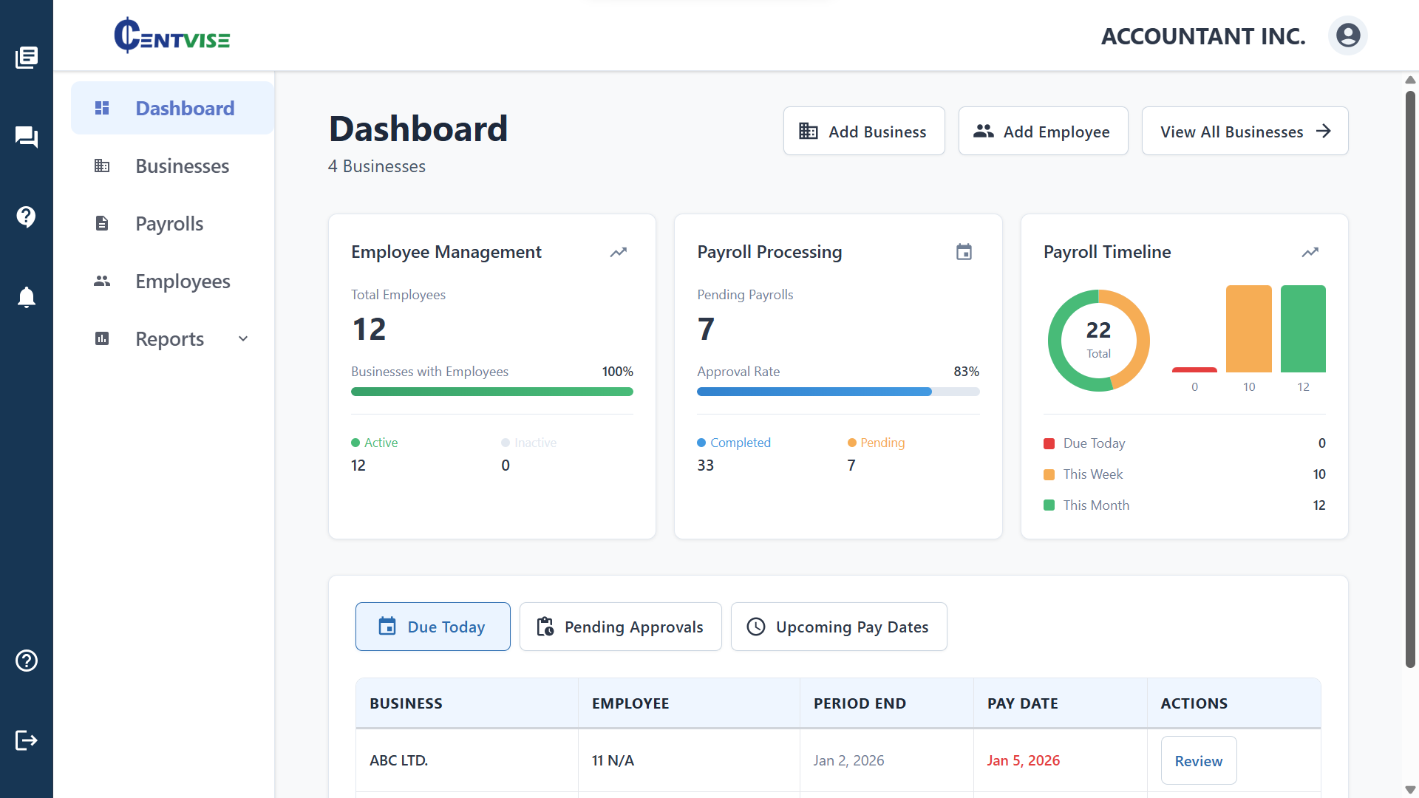The image size is (1419, 798).
Task: Open the chat messages sidebar icon
Action: click(27, 137)
